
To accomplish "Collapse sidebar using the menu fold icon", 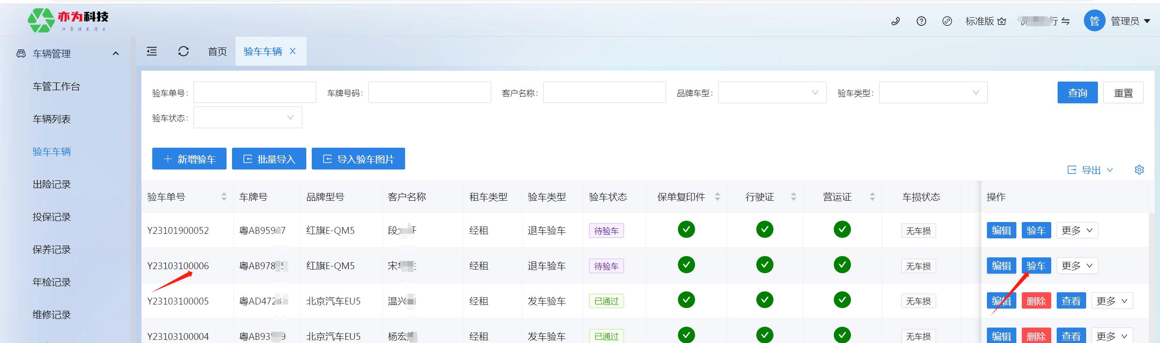I will (152, 52).
